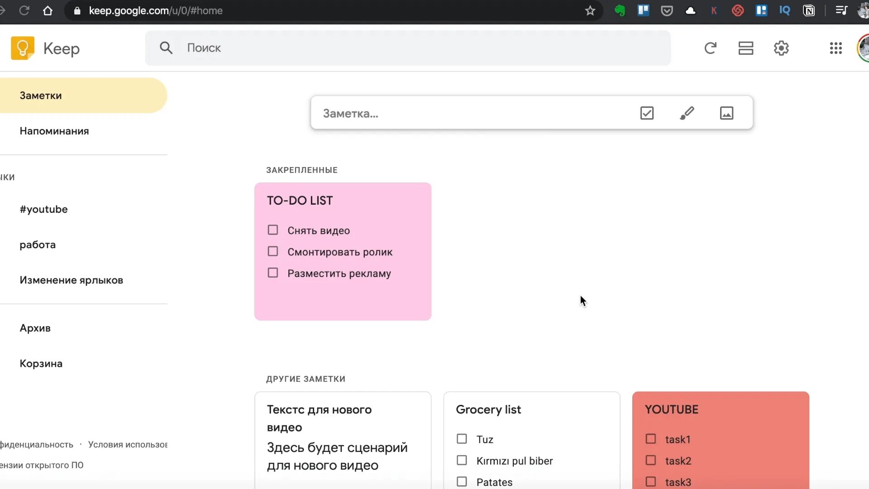This screenshot has width=869, height=489.
Task: Check off 'Снять видео' item
Action: 272,230
